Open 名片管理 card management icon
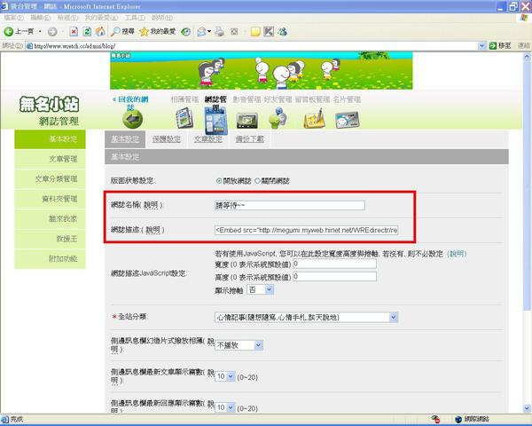532x426 pixels. point(347,120)
